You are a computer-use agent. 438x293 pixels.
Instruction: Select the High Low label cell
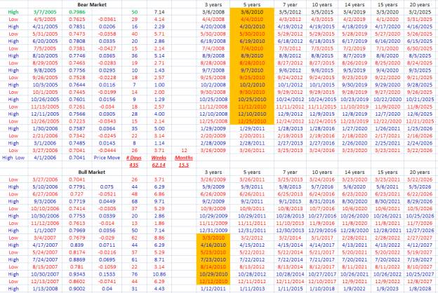tap(13, 158)
